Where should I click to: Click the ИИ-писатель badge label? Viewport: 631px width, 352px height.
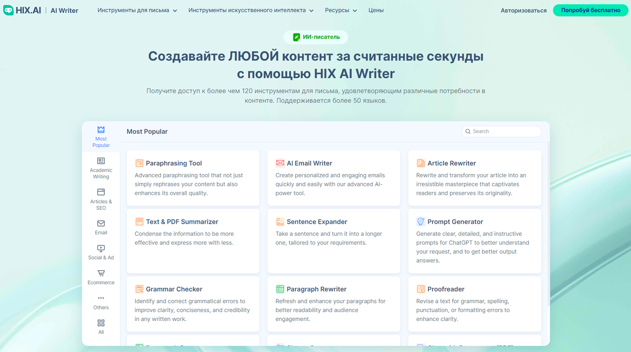[x=321, y=37]
